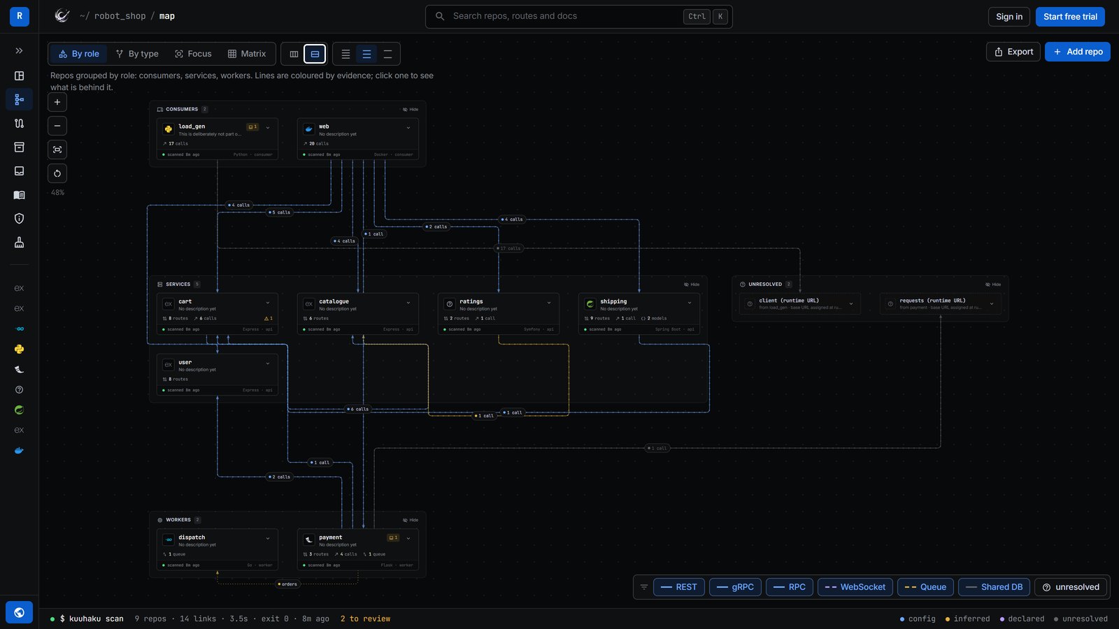Toggle the Shared DB color legend chip
The image size is (1119, 629).
pyautogui.click(x=994, y=587)
